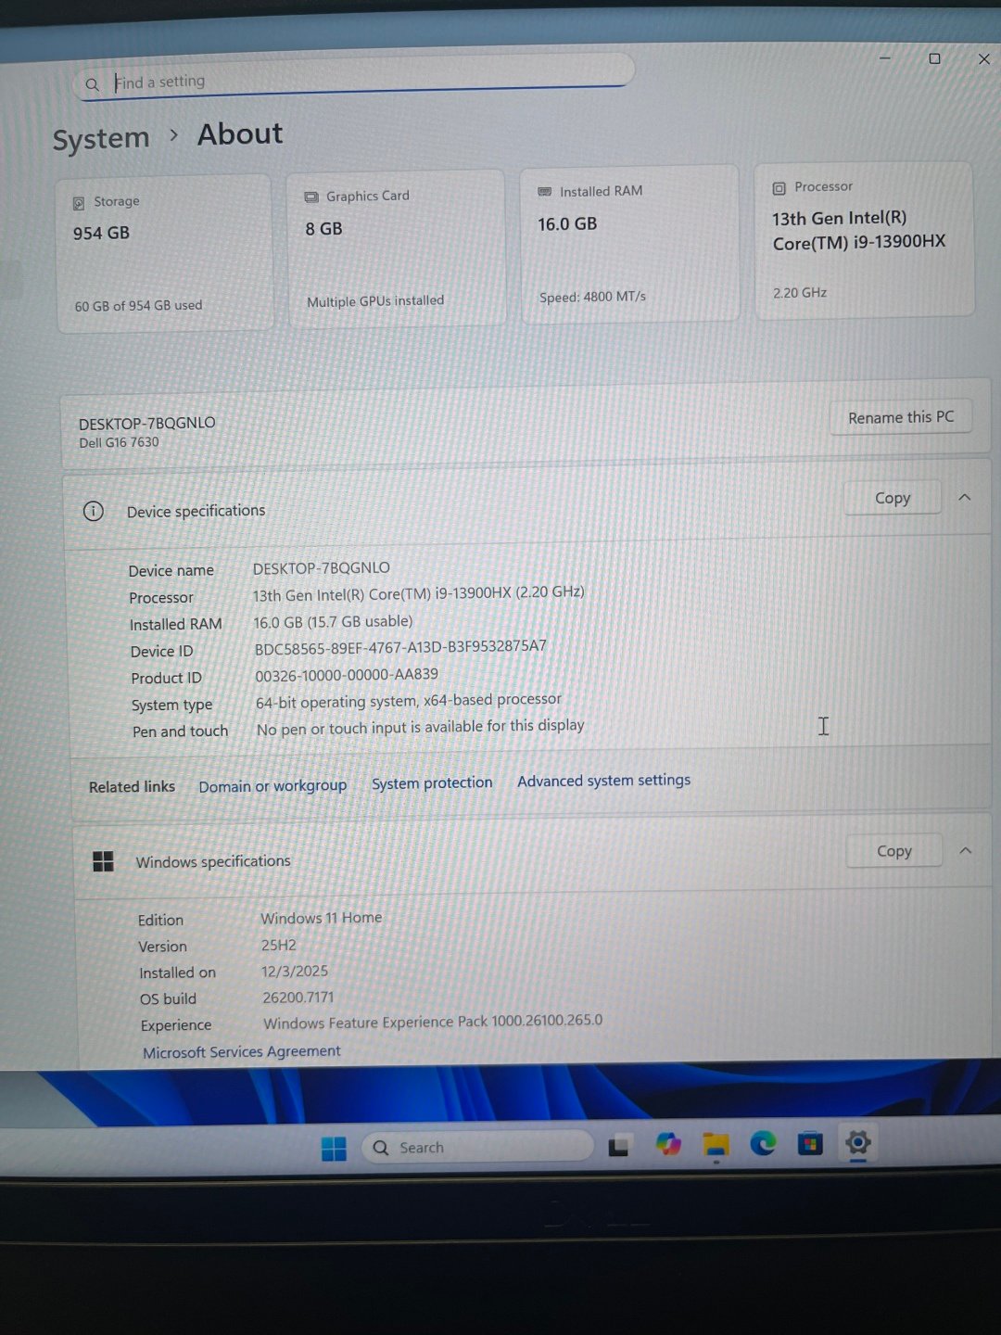This screenshot has width=1001, height=1335.
Task: Open the Graphics Card 8 GB card
Action: (x=397, y=248)
